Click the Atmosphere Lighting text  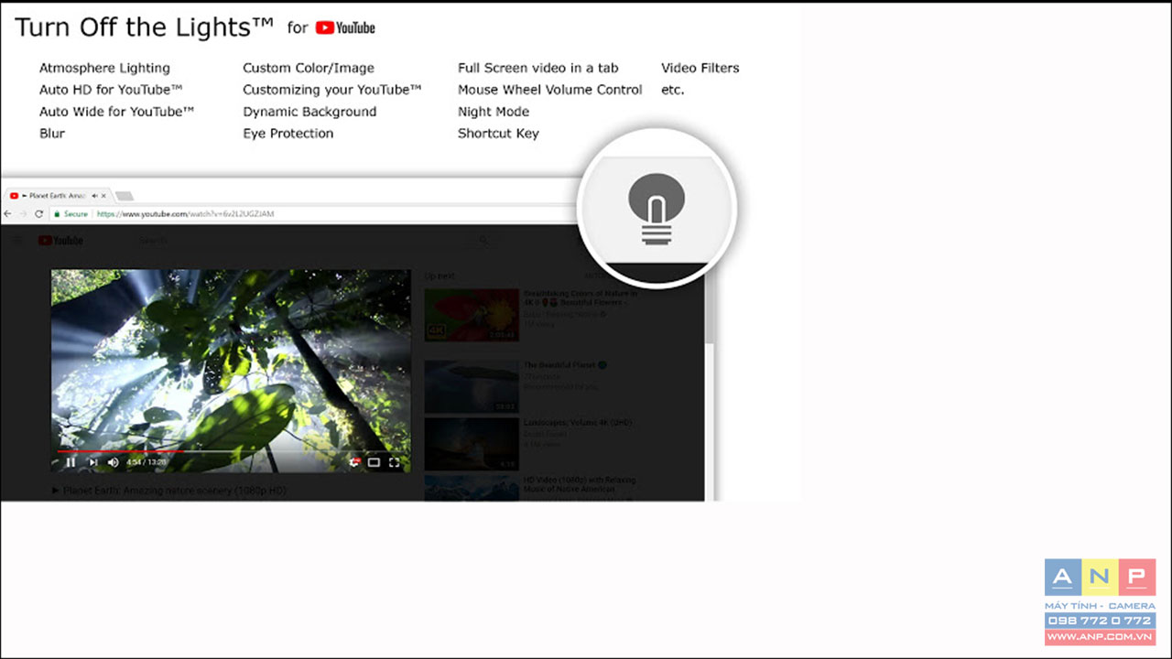point(104,68)
